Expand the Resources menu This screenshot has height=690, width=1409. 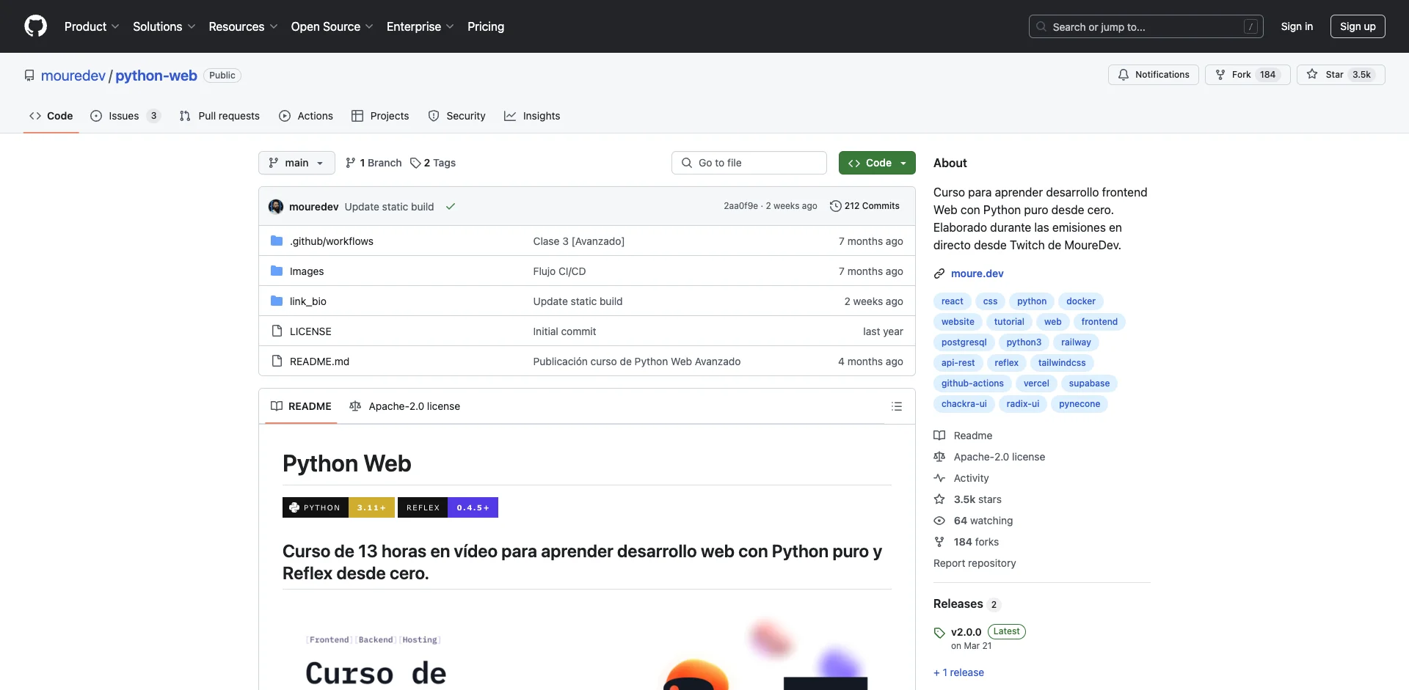coord(243,26)
